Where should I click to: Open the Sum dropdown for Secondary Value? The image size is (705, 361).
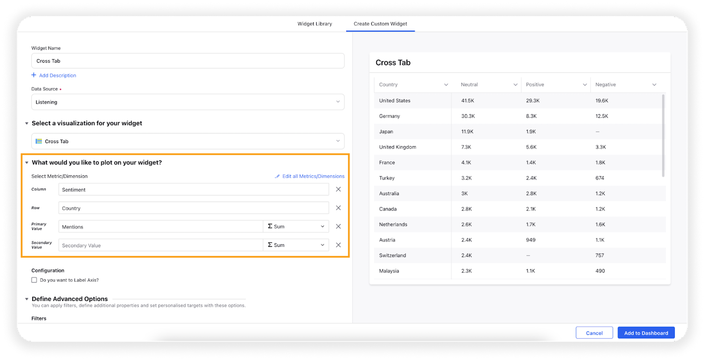point(296,245)
